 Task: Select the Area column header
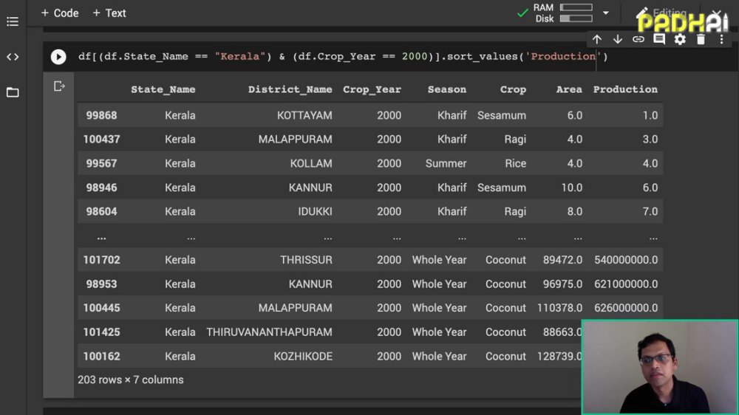[569, 89]
